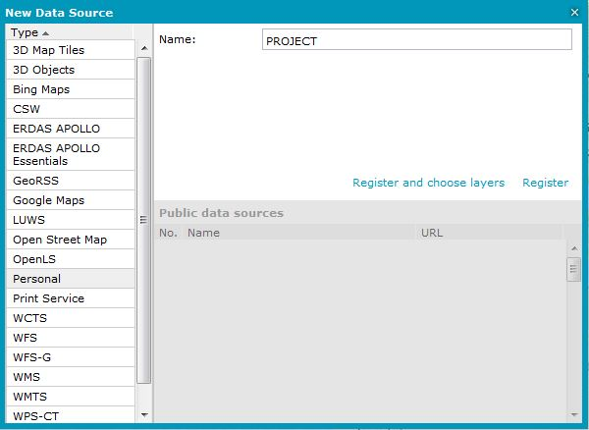
Task: Select 3D Objects data source type
Action: [x=71, y=70]
